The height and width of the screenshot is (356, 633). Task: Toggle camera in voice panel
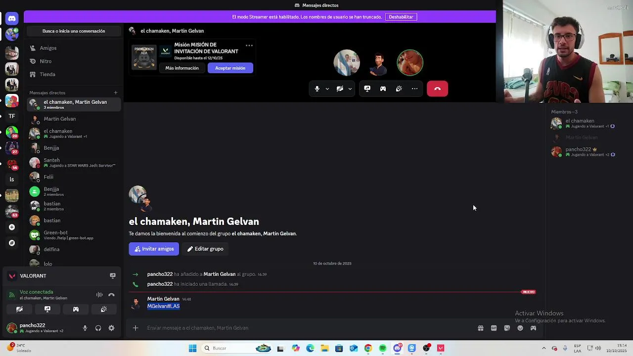[x=19, y=309]
